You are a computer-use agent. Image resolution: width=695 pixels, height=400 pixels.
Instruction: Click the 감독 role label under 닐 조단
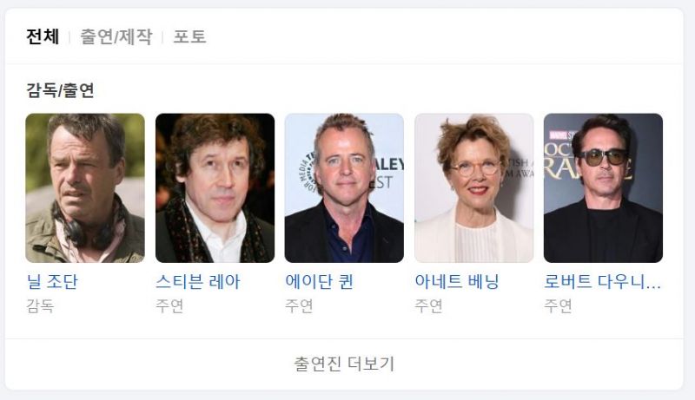40,305
